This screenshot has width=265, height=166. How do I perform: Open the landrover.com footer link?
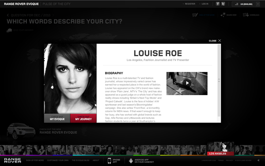208,160
